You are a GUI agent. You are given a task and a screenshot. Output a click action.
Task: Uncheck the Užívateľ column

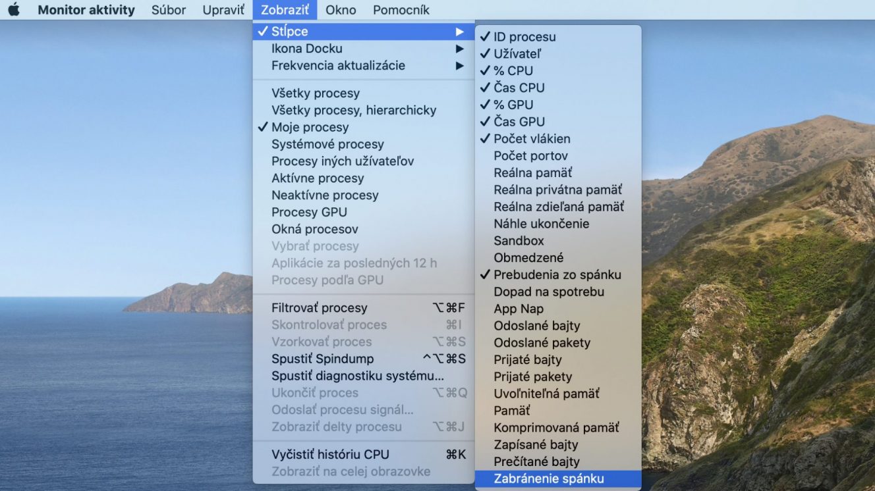coord(558,54)
